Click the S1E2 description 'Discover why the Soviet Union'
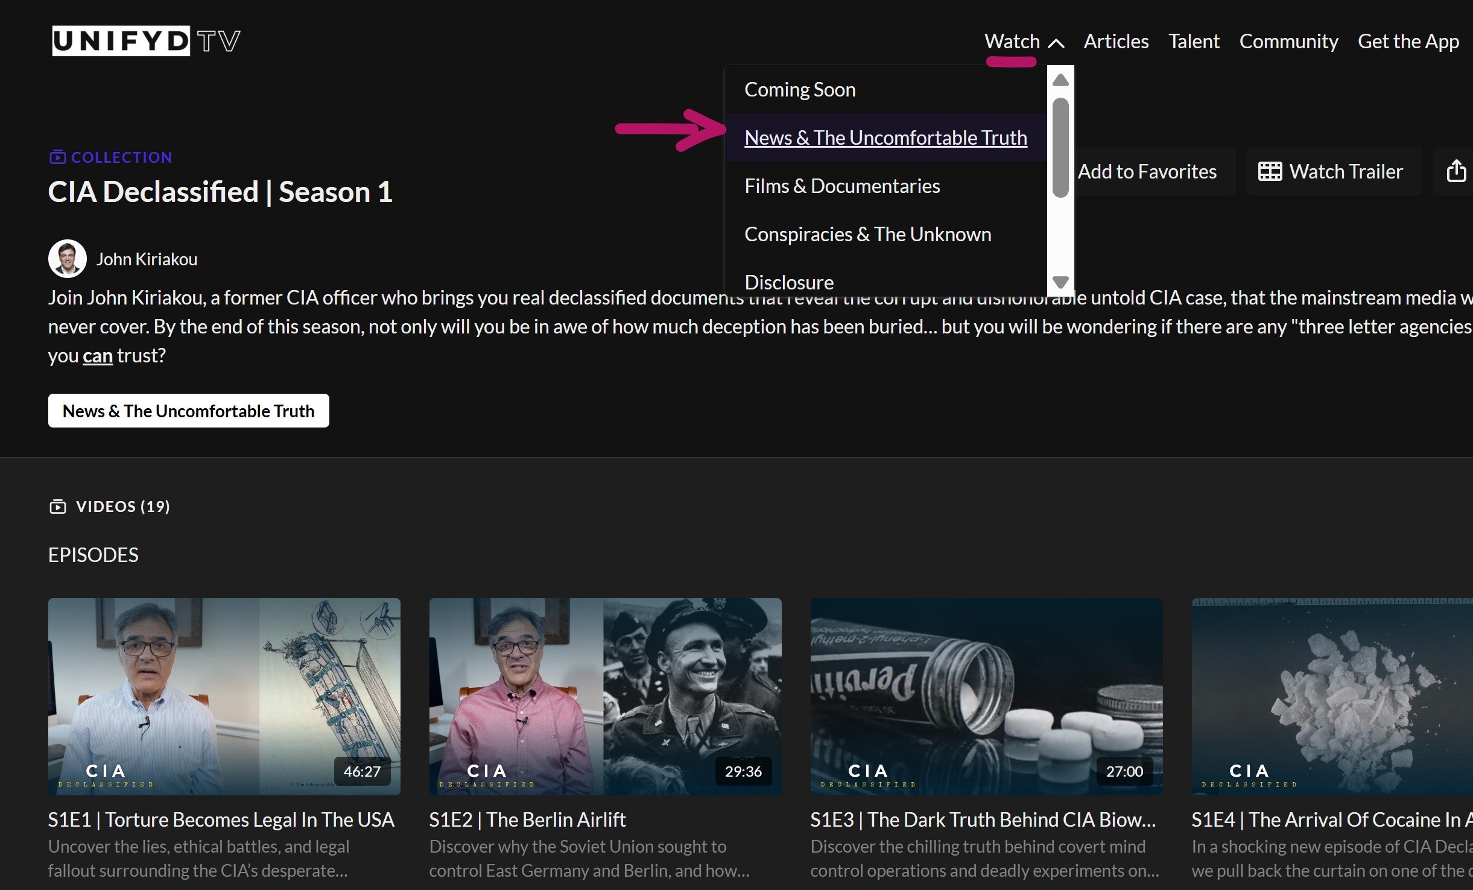The image size is (1473, 890). (x=589, y=859)
